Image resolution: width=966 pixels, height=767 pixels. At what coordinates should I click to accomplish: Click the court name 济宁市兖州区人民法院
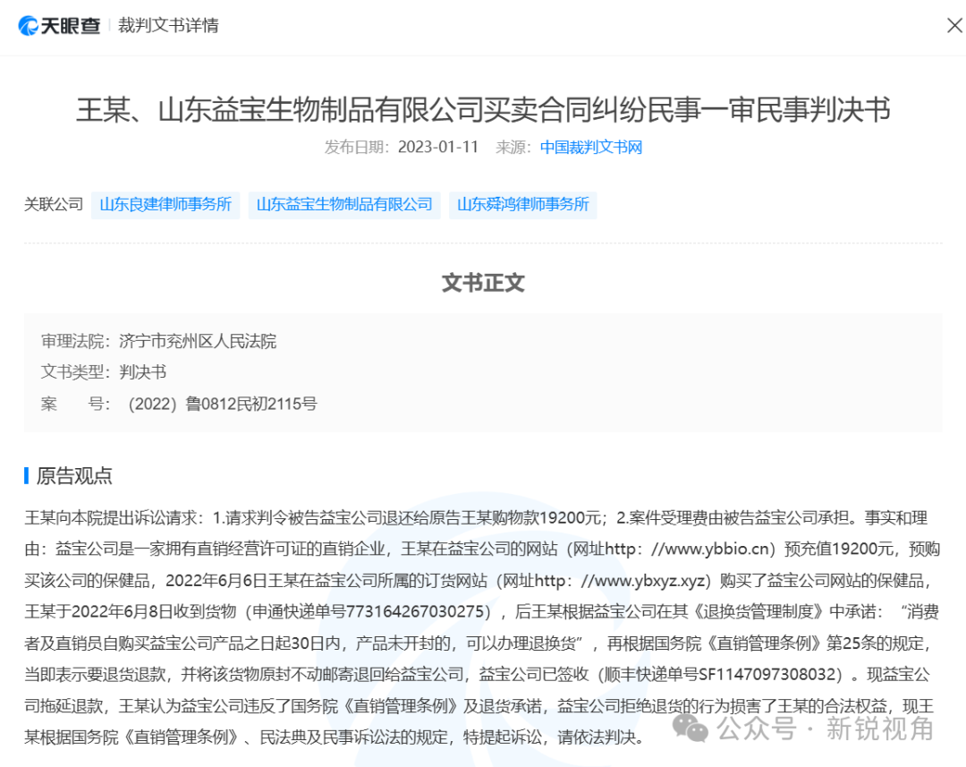click(198, 341)
